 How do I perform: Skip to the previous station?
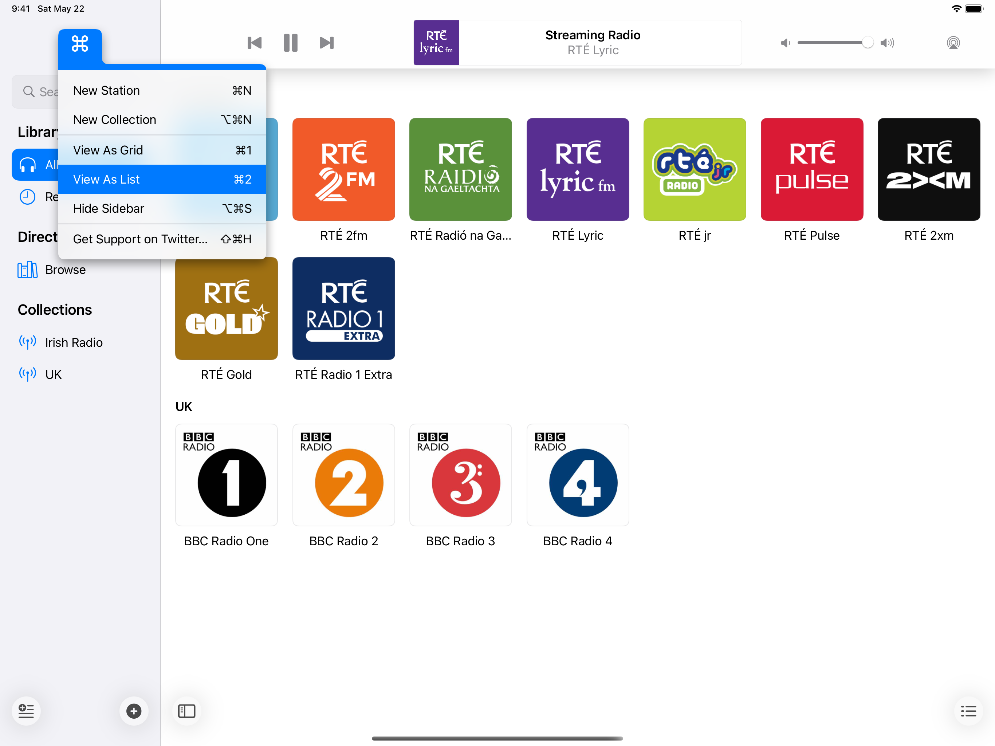tap(255, 43)
